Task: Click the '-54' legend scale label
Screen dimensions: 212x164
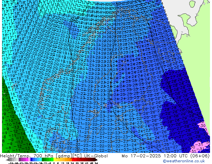Action: click(x=11, y=163)
